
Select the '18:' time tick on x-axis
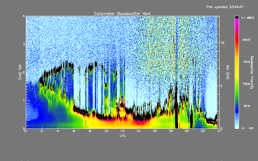point(171,131)
